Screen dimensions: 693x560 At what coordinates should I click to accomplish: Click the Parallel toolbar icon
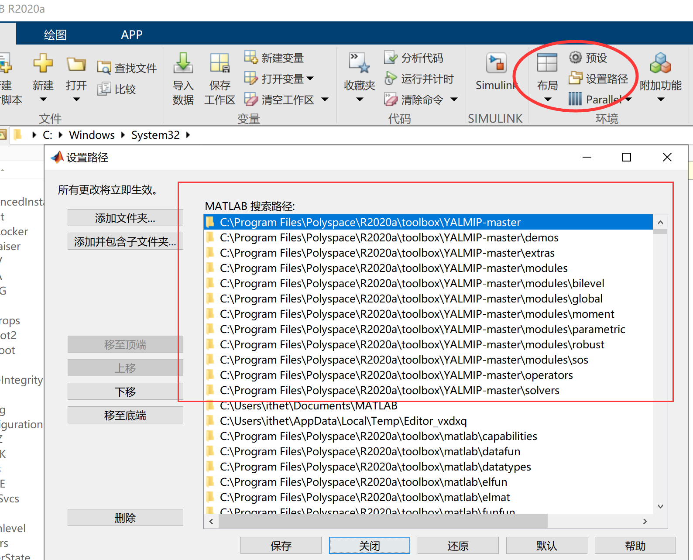(575, 99)
